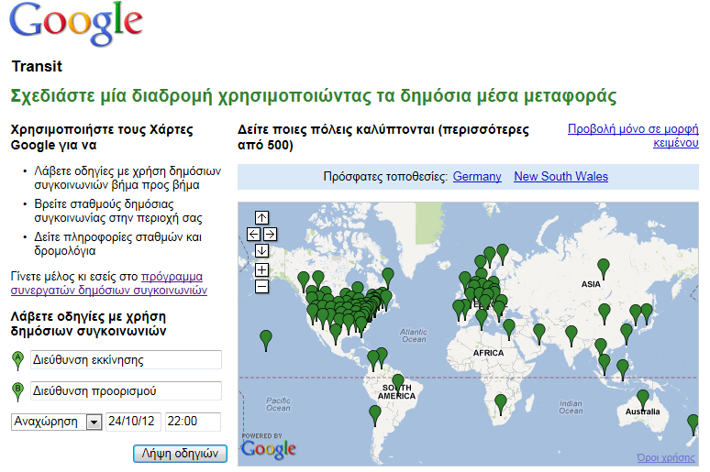710x472 pixels.
Task: Select the pin above SOUTH AMERICA label
Action: click(x=397, y=382)
